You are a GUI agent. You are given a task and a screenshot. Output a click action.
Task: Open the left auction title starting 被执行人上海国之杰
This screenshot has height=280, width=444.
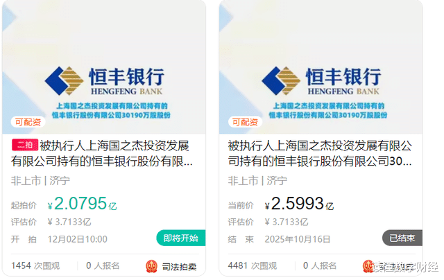coord(102,154)
